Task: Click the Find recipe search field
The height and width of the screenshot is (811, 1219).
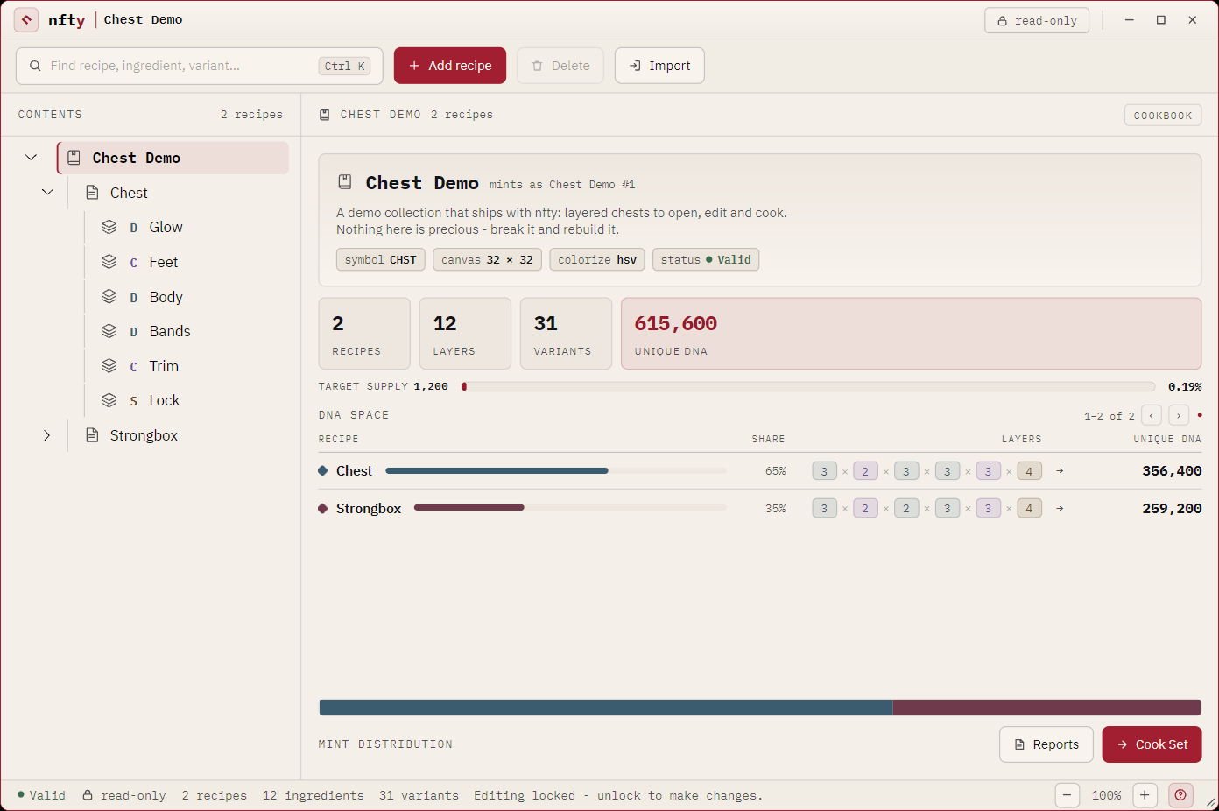Action: (200, 66)
